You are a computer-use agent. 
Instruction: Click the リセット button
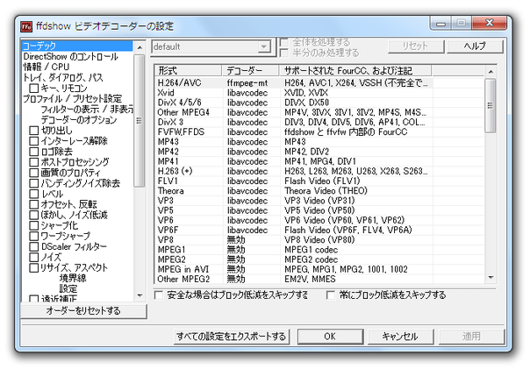point(416,46)
